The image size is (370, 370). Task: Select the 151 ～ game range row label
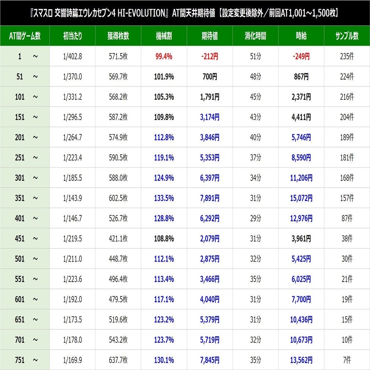[25, 117]
